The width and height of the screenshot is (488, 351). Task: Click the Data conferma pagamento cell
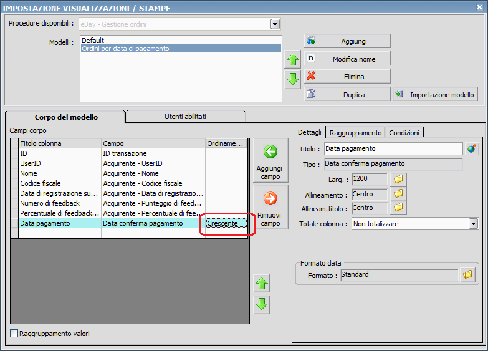coord(153,223)
